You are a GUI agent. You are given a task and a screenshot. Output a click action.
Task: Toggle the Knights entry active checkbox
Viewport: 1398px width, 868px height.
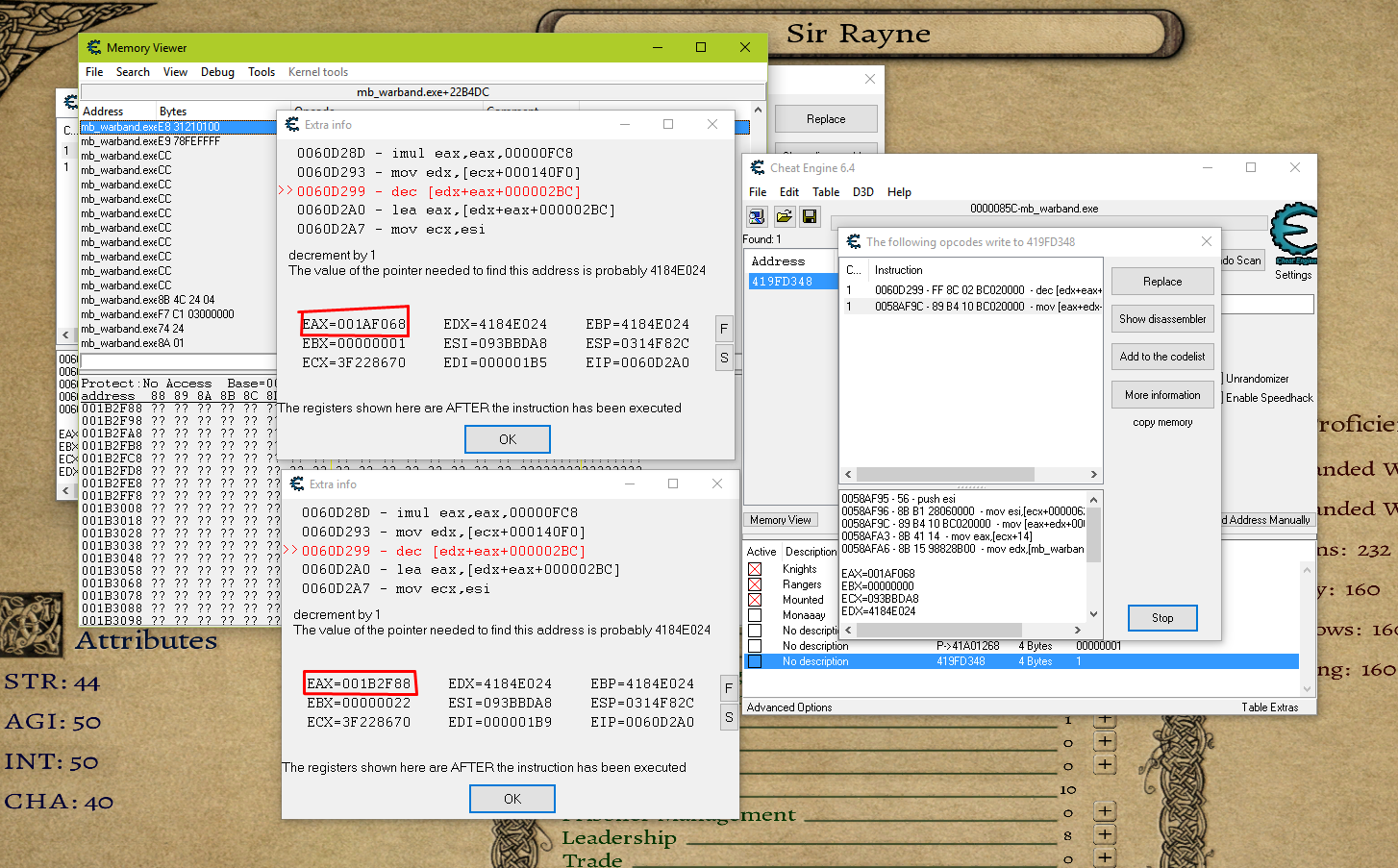755,569
